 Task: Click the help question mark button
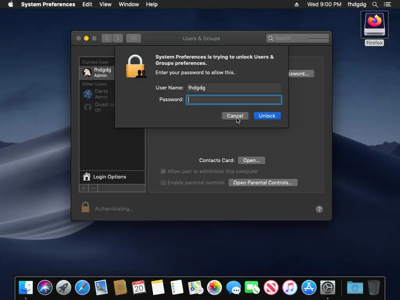[319, 209]
